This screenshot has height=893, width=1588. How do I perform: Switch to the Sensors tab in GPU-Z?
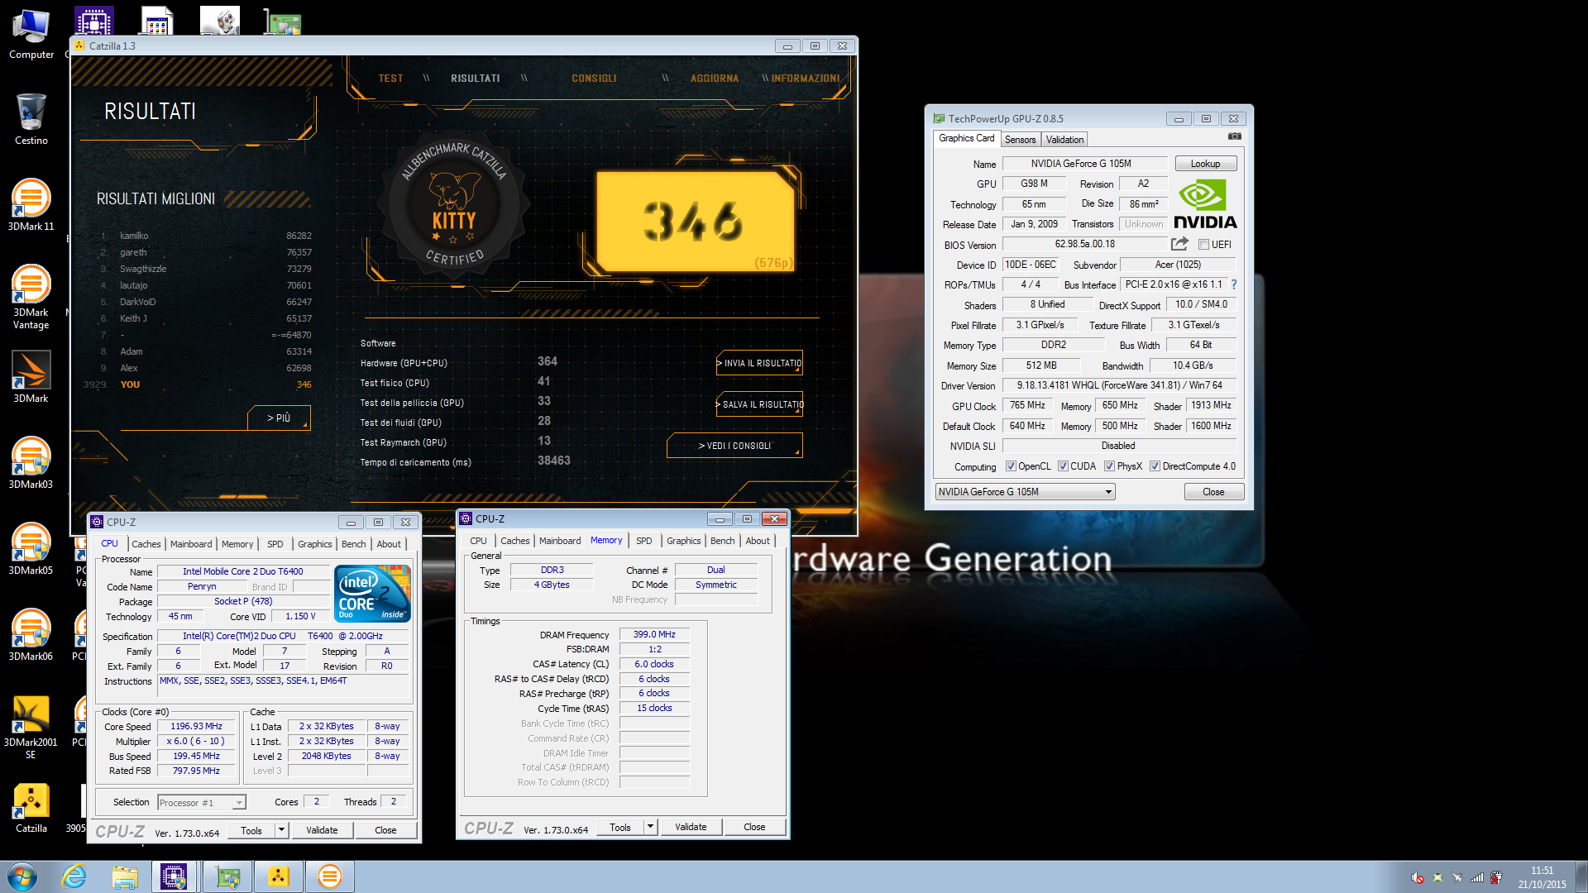coord(1020,140)
